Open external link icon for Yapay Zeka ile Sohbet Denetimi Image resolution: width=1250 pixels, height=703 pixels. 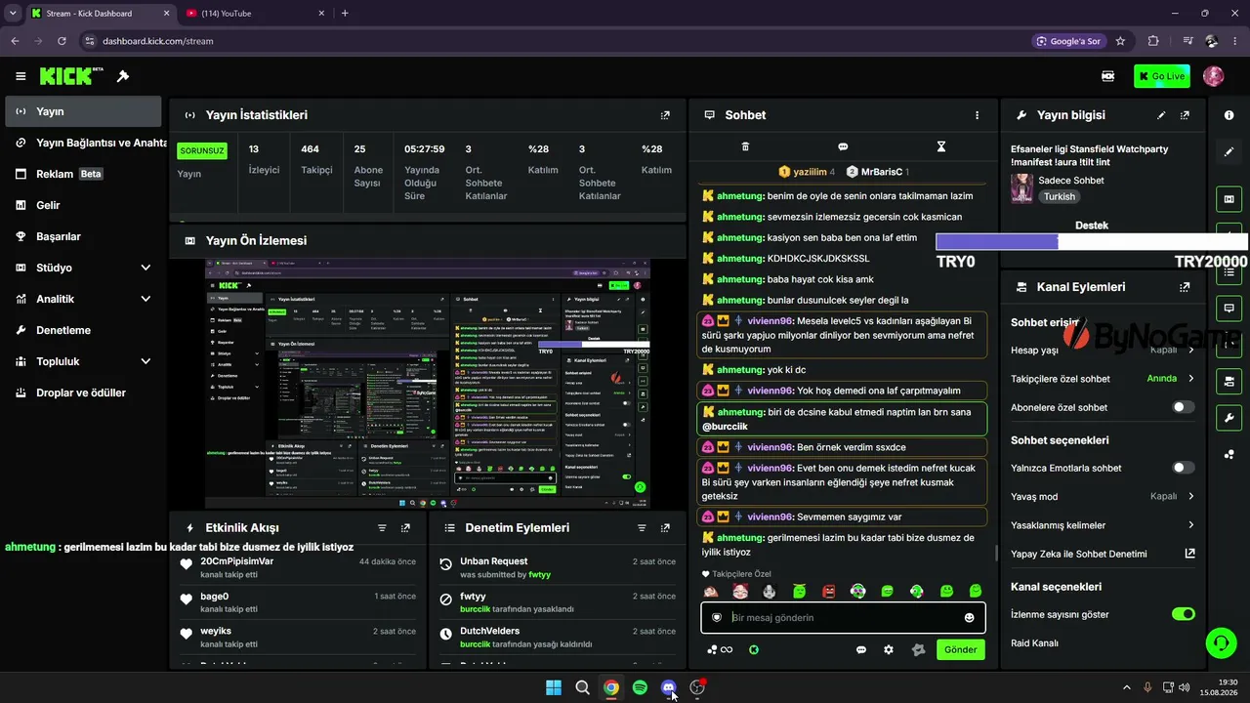pyautogui.click(x=1189, y=554)
